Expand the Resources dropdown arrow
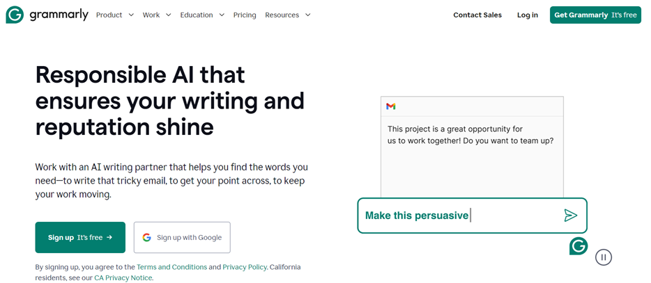Image resolution: width=651 pixels, height=283 pixels. point(307,15)
